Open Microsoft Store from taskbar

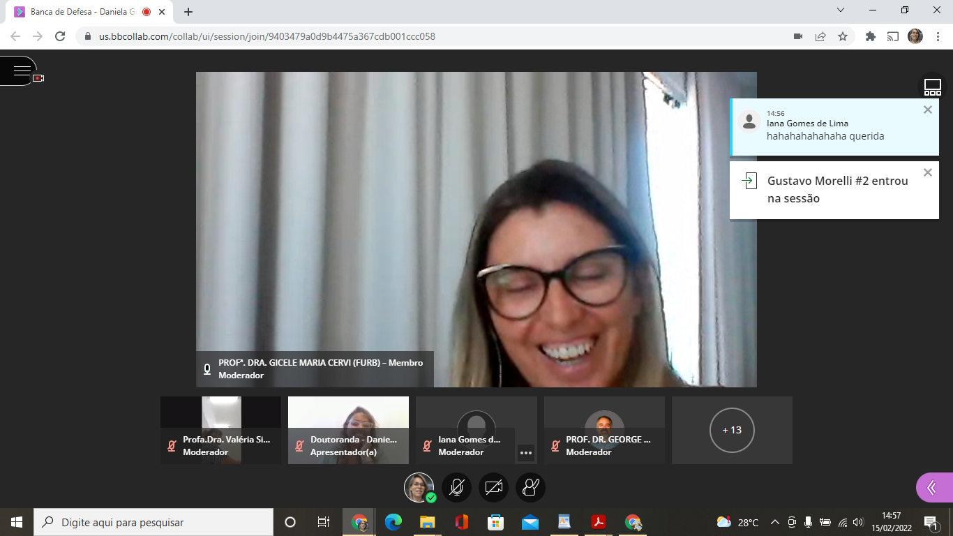click(x=495, y=522)
